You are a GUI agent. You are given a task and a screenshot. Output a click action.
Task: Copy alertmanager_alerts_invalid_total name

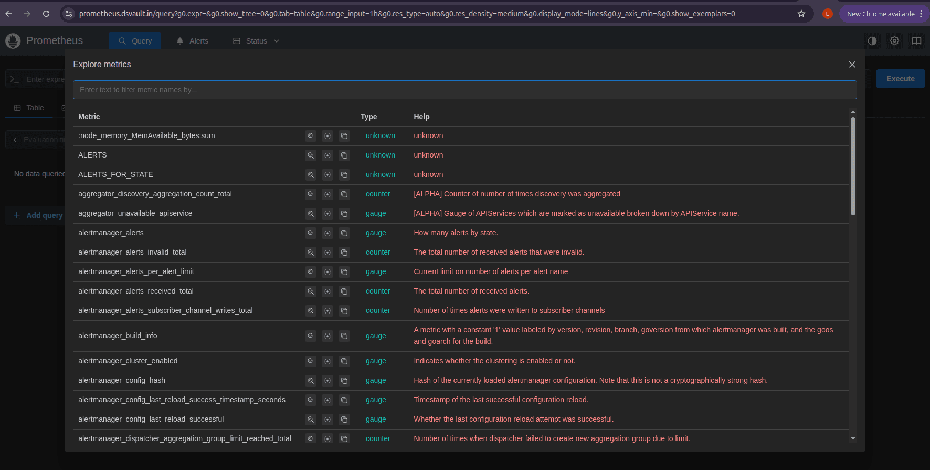(344, 253)
